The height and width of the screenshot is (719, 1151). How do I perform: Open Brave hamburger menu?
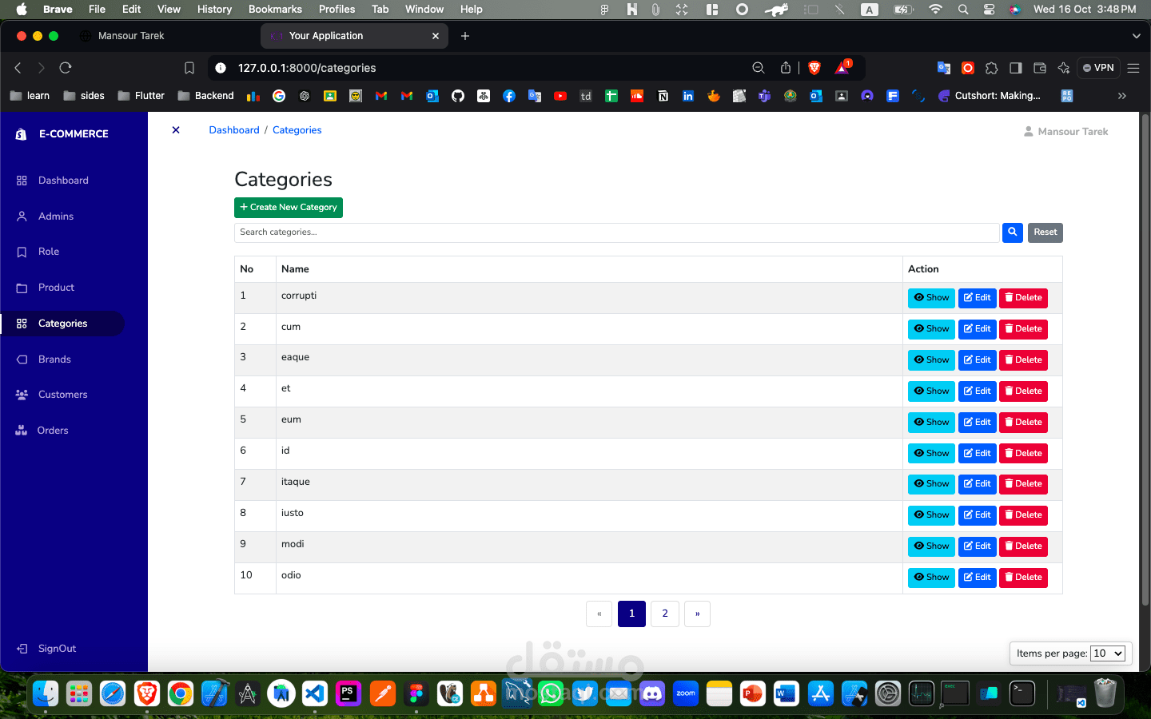tap(1133, 68)
